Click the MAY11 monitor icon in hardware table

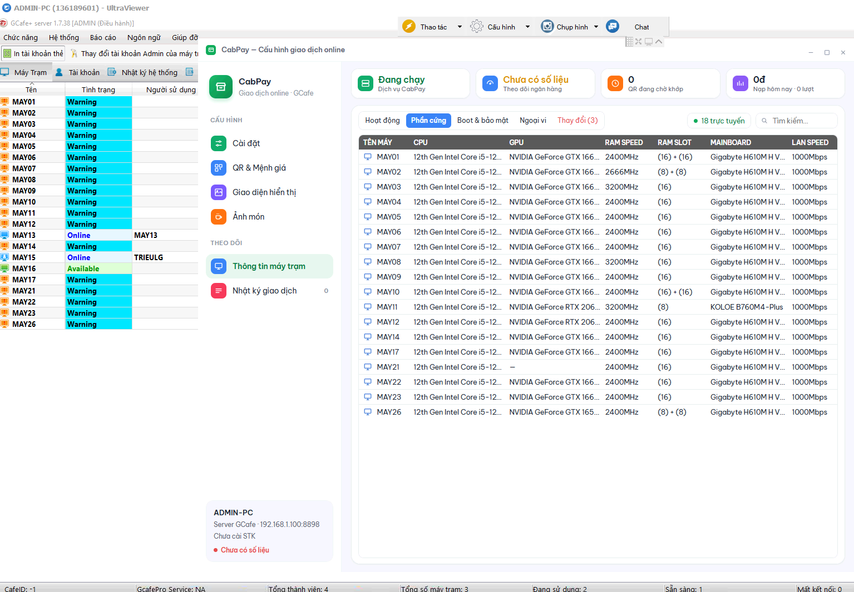click(368, 307)
